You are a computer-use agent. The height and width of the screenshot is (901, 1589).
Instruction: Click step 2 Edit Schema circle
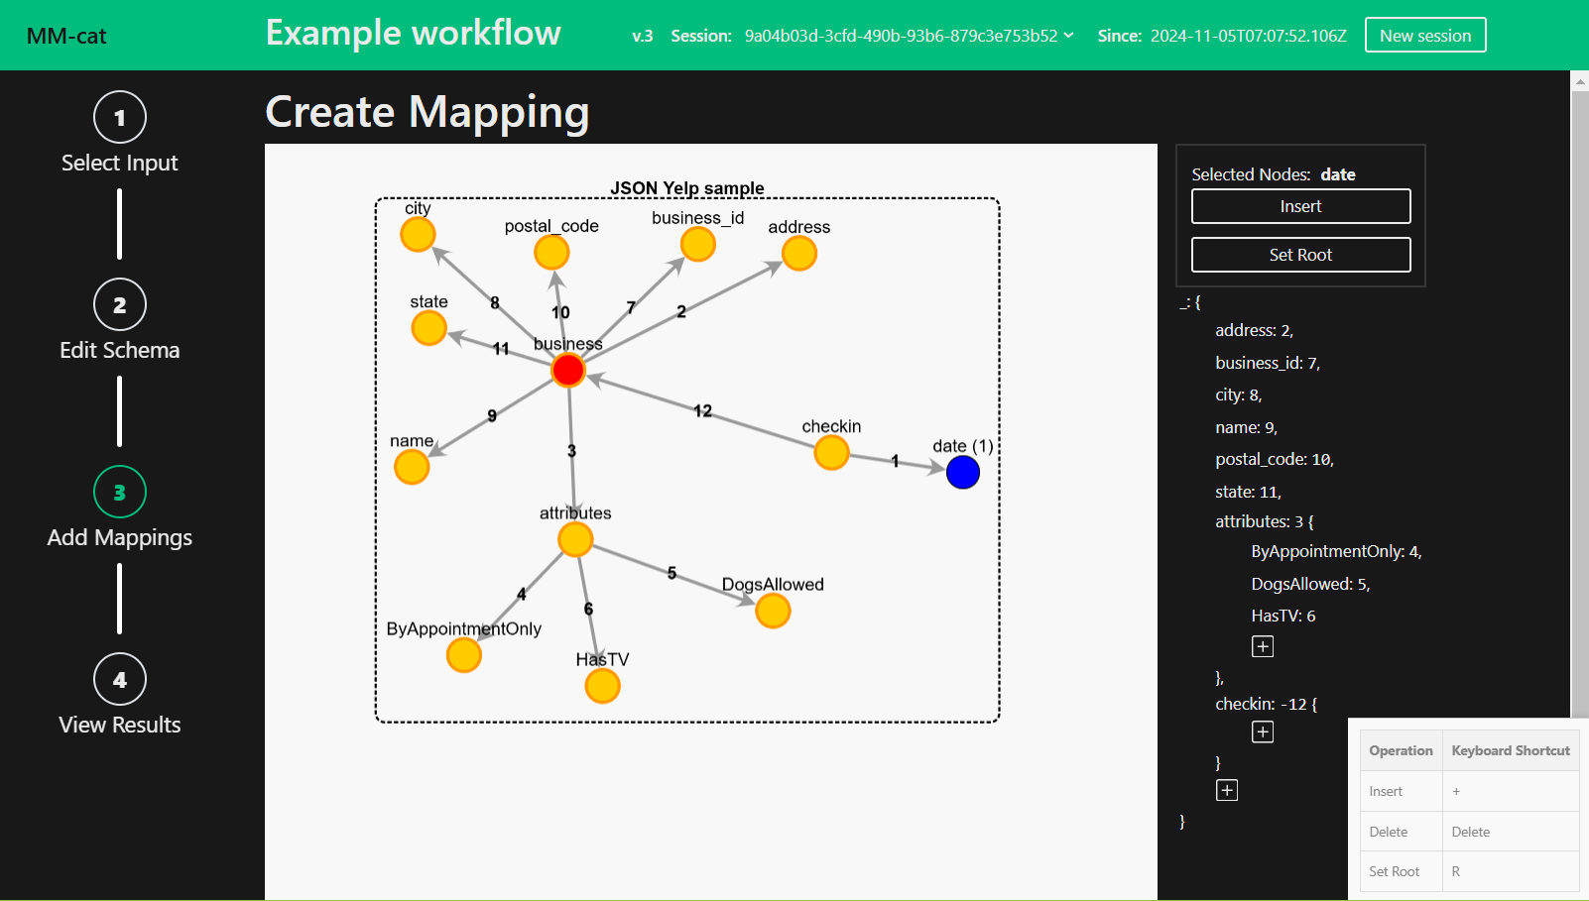tap(120, 304)
